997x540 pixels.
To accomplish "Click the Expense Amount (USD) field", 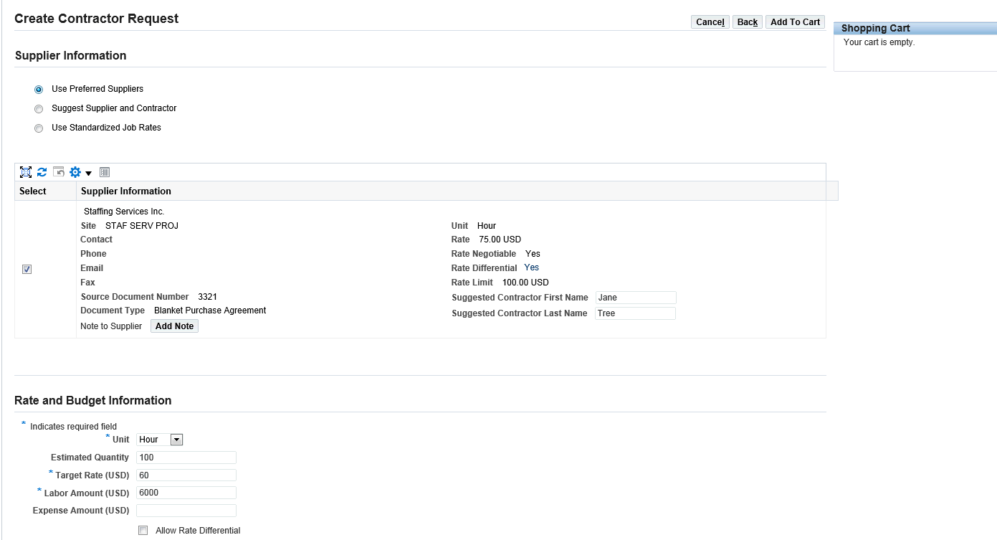I will pos(186,511).
